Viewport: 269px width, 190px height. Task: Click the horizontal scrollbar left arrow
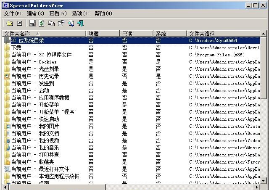(5, 187)
